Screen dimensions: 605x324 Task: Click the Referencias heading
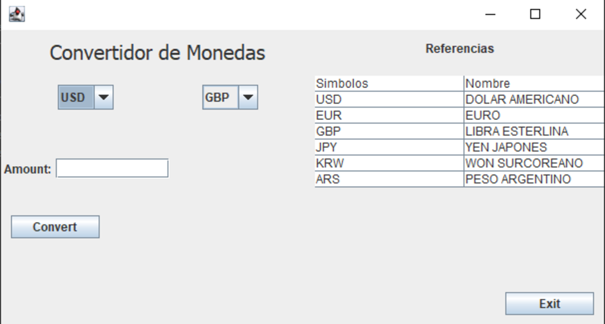coord(460,48)
